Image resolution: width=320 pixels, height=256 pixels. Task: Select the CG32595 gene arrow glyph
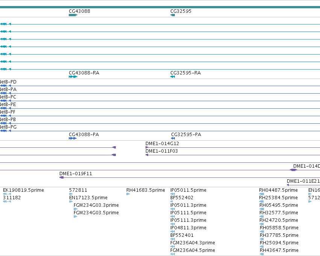(x=173, y=15)
